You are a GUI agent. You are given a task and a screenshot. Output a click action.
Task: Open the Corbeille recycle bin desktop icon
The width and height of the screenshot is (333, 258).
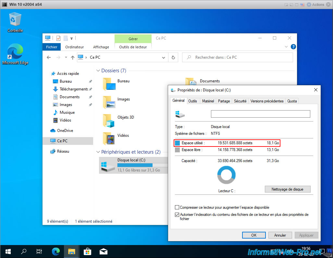(15, 22)
